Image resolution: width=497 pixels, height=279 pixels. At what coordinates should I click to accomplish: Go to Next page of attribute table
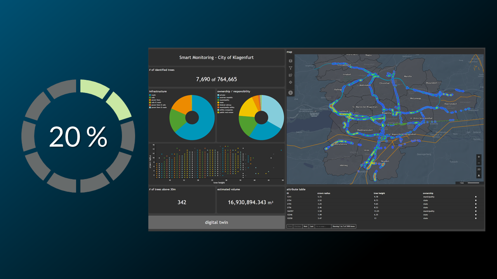click(306, 226)
